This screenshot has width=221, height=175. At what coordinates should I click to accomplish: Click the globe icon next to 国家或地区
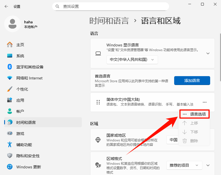tap(98, 140)
